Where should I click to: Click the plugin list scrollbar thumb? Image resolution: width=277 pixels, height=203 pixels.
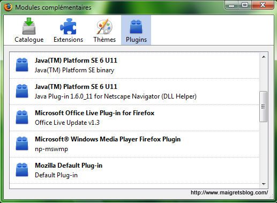point(263,107)
